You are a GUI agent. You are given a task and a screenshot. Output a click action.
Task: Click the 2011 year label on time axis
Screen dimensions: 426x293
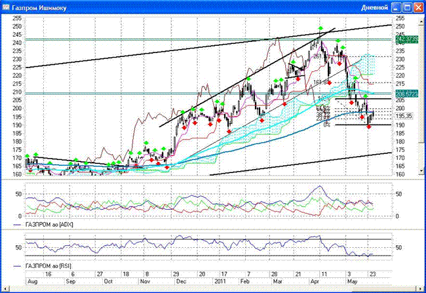[220, 281]
